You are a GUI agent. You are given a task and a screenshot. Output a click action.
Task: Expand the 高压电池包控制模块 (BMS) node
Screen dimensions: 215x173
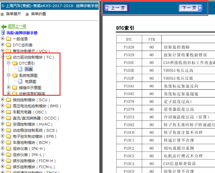click(x=2, y=105)
